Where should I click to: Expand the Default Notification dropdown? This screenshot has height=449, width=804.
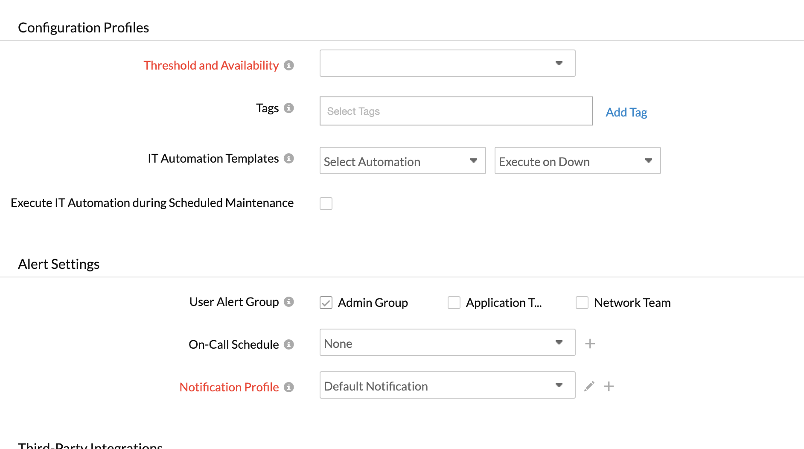[x=447, y=385]
